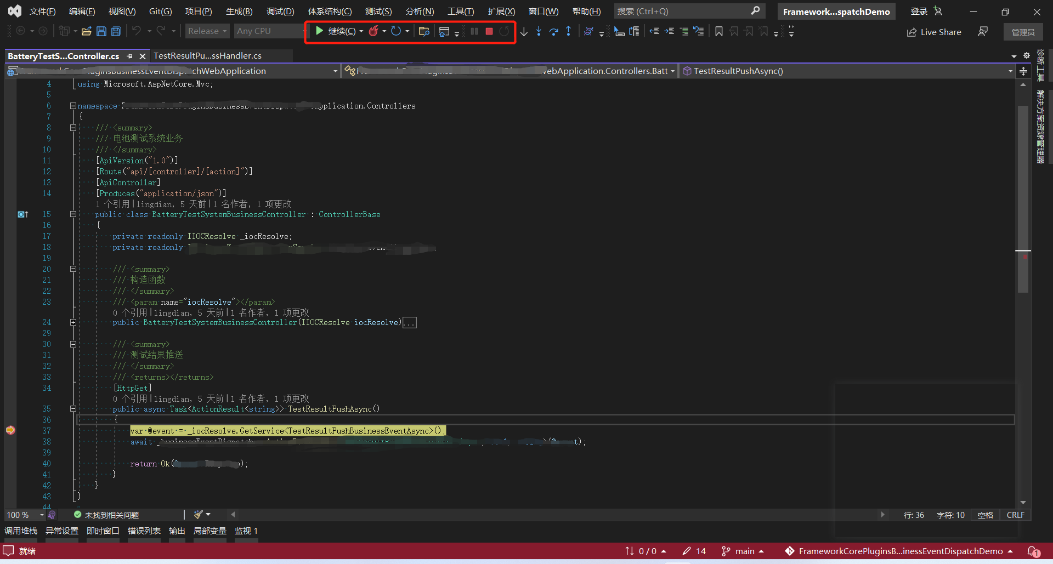Click the uncomment selection icon
This screenshot has width=1053, height=564.
pyautogui.click(x=698, y=31)
